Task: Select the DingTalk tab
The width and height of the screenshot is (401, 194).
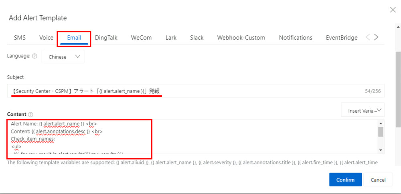Action: (106, 38)
